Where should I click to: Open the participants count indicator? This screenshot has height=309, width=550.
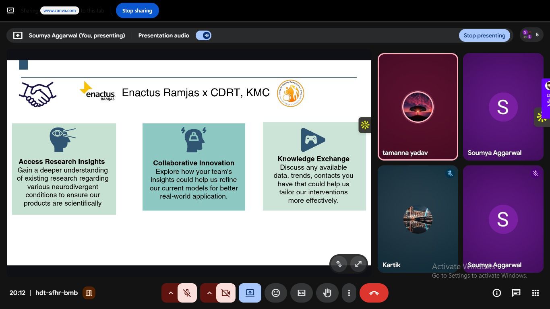click(531, 35)
